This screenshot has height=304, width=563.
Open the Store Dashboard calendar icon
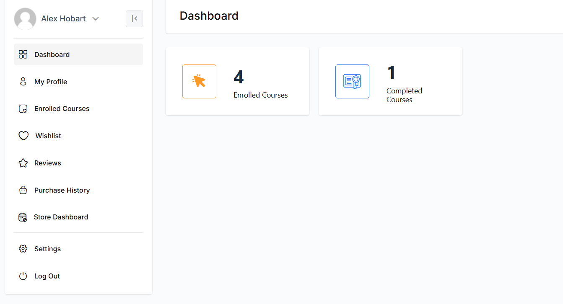click(22, 217)
